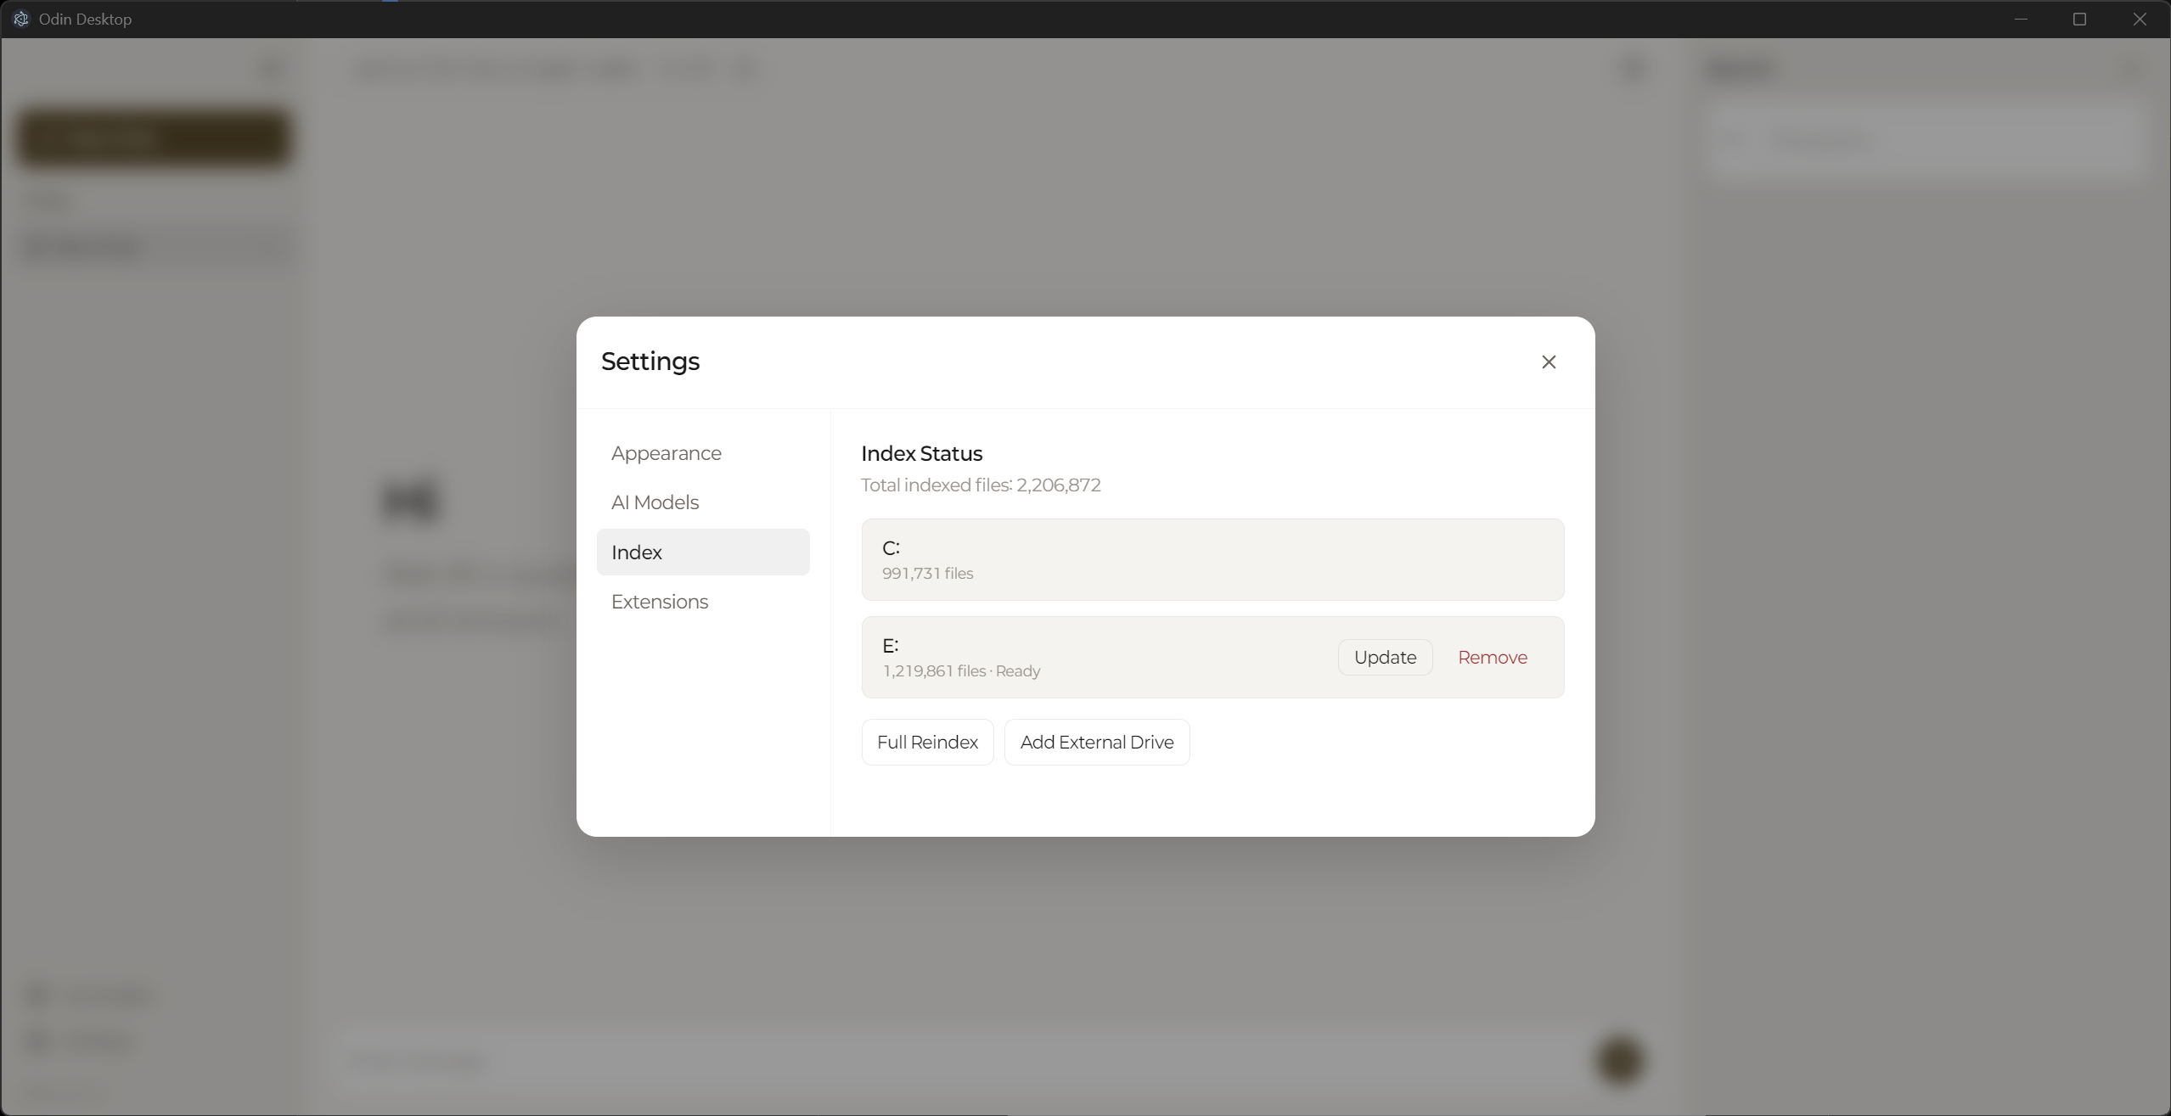Click the Total indexed files count text
The width and height of the screenshot is (2171, 1116).
[980, 485]
